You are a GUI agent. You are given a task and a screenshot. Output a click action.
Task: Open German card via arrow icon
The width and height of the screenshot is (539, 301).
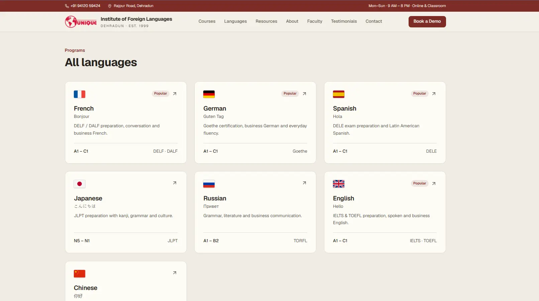(304, 94)
